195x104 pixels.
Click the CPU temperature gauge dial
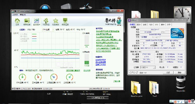22,77
